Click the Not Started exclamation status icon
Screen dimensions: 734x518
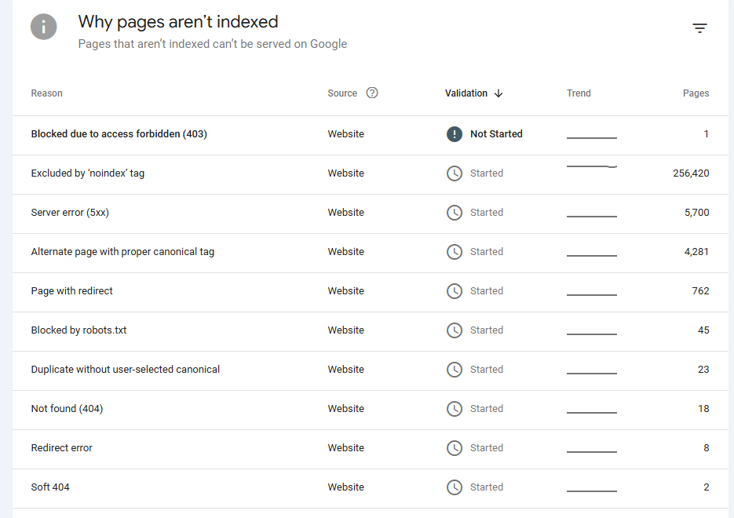tap(455, 134)
